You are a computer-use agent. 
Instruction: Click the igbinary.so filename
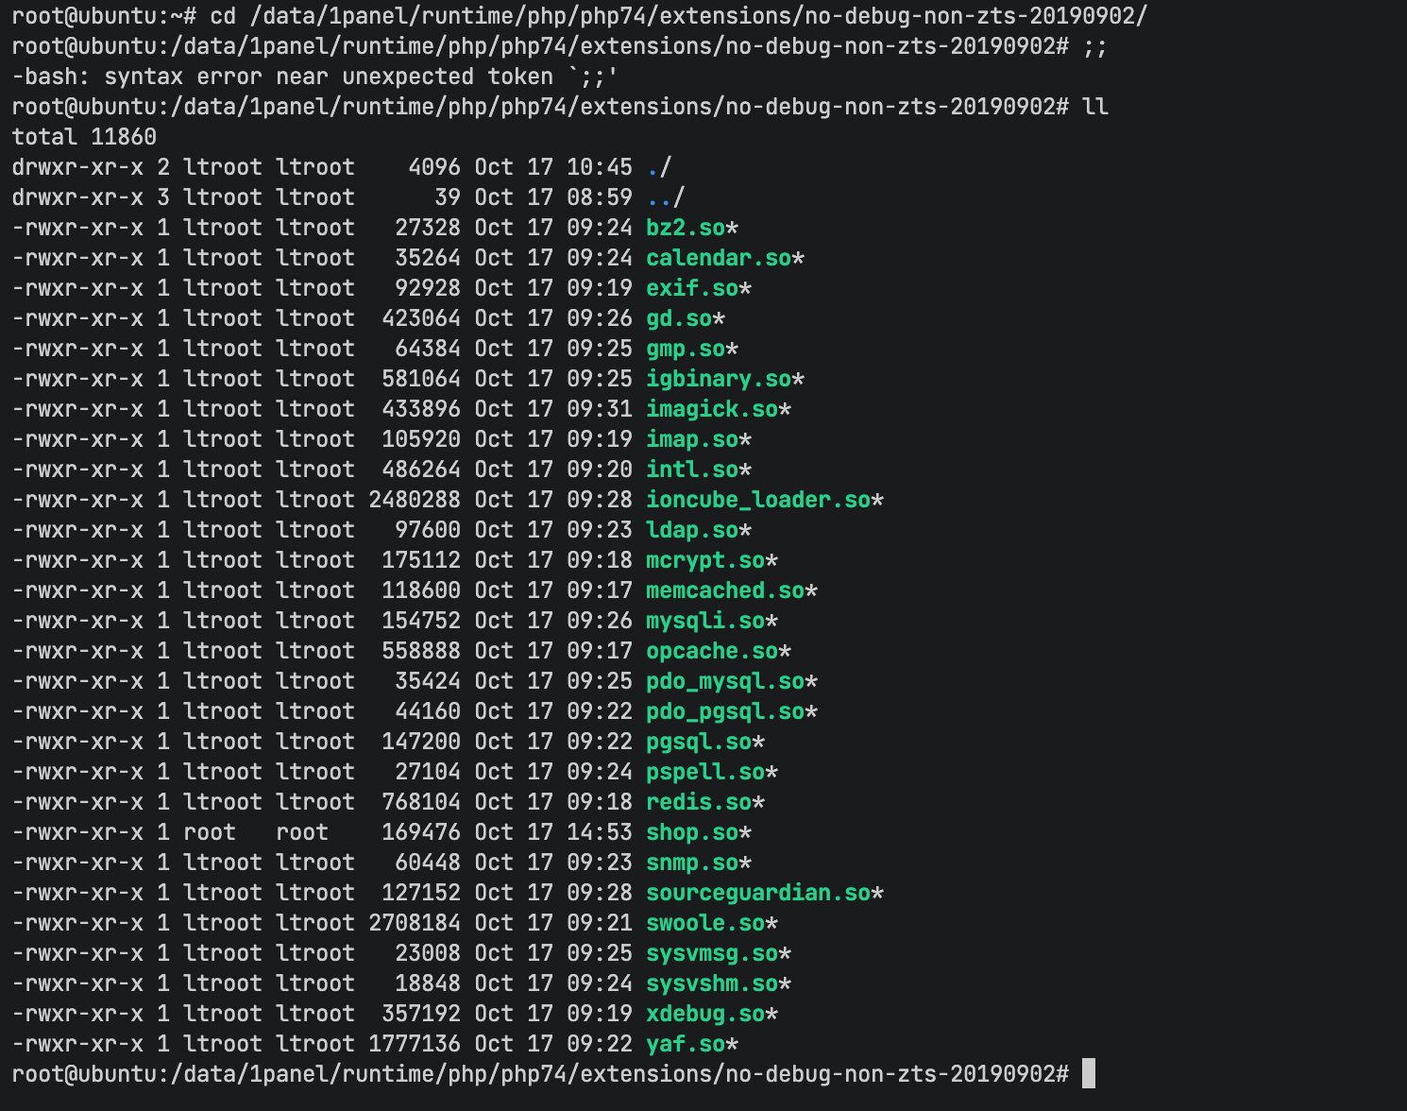[719, 379]
